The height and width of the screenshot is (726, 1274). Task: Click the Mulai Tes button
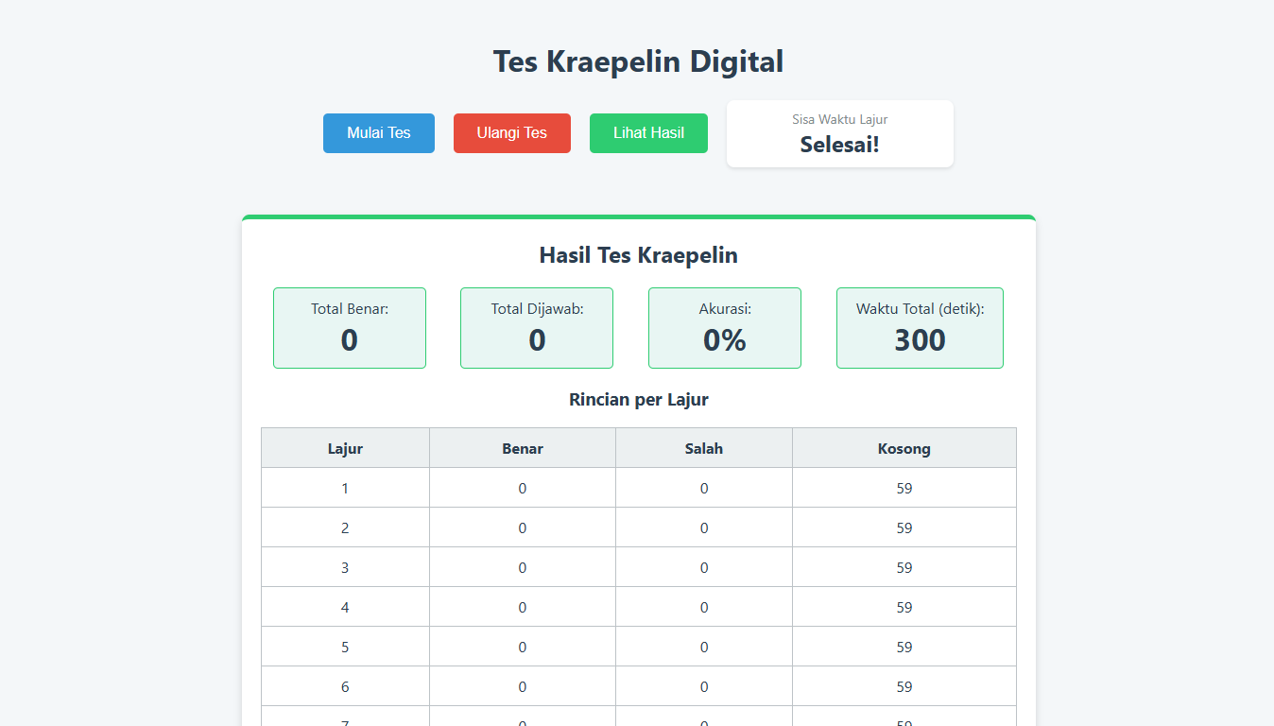click(x=378, y=133)
